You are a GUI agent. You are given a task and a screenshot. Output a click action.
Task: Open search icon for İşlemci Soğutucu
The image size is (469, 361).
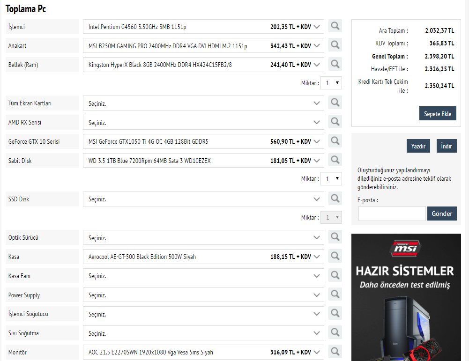tap(335, 314)
